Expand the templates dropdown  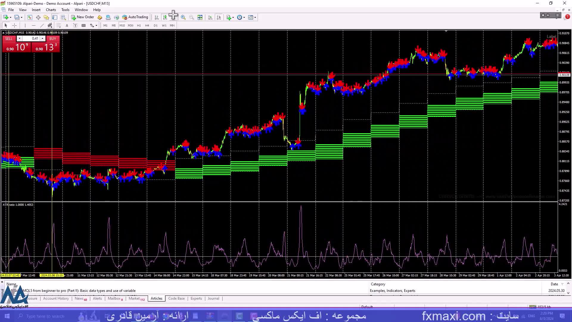click(x=252, y=17)
